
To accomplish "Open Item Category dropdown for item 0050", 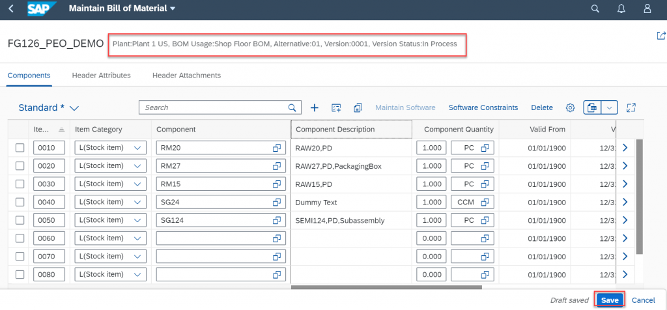I will click(x=137, y=220).
